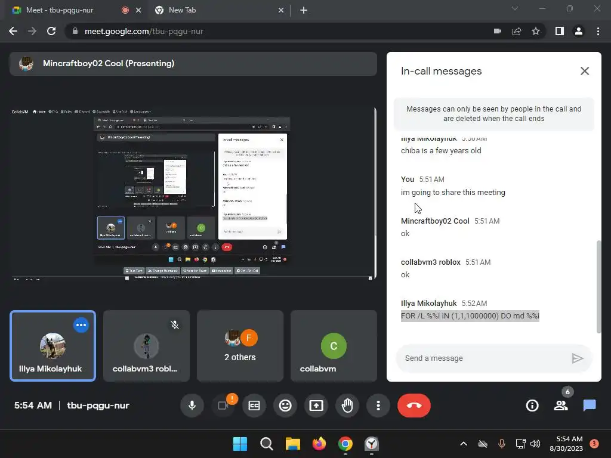This screenshot has height=458, width=611.
Task: Close the In-call messages panel
Action: coord(585,71)
